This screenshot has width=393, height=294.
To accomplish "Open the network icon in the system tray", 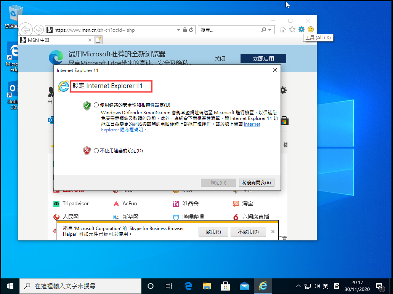I will [x=308, y=286].
